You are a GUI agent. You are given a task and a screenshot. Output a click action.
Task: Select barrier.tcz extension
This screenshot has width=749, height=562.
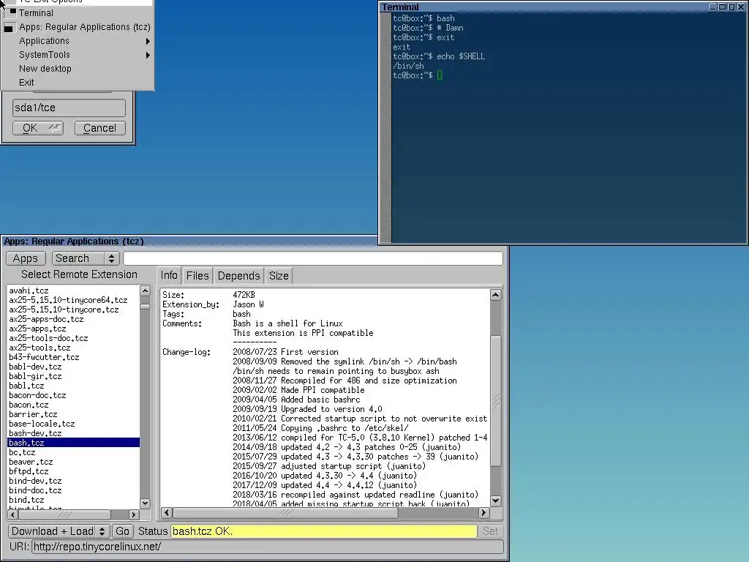[73, 414]
